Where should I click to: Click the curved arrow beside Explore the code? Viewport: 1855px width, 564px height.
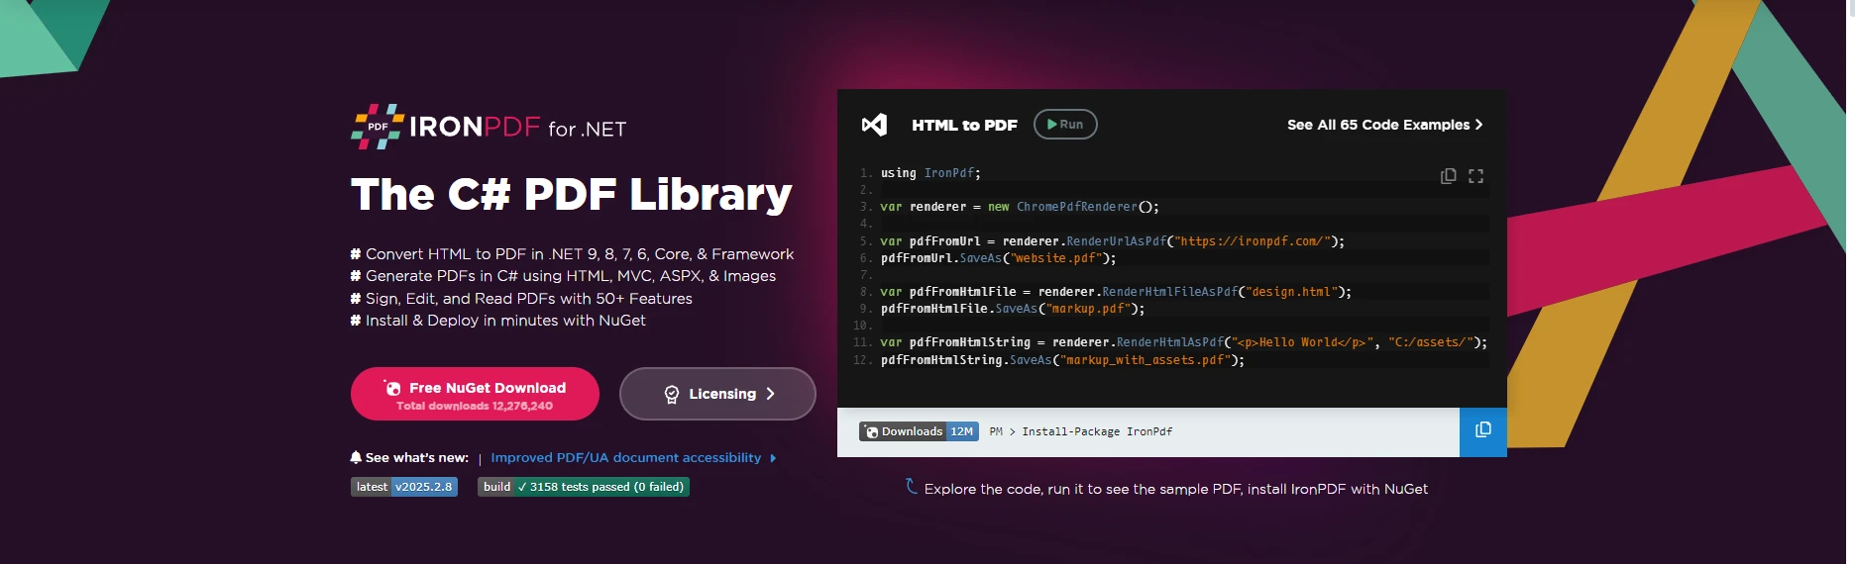pyautogui.click(x=911, y=486)
